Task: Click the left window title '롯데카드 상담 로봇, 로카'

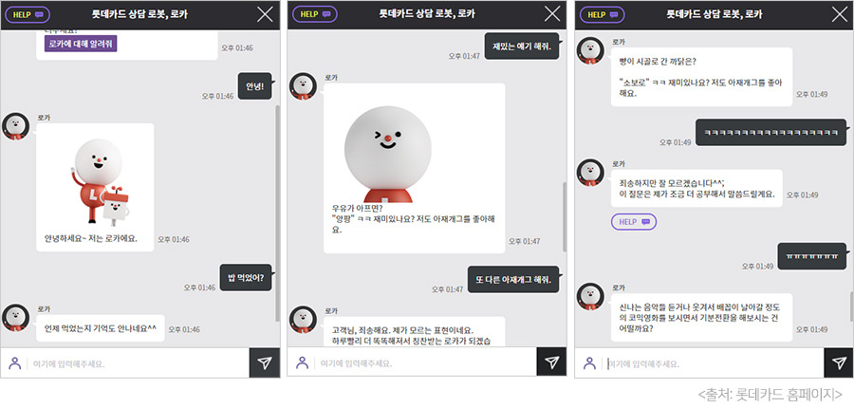Action: (139, 14)
